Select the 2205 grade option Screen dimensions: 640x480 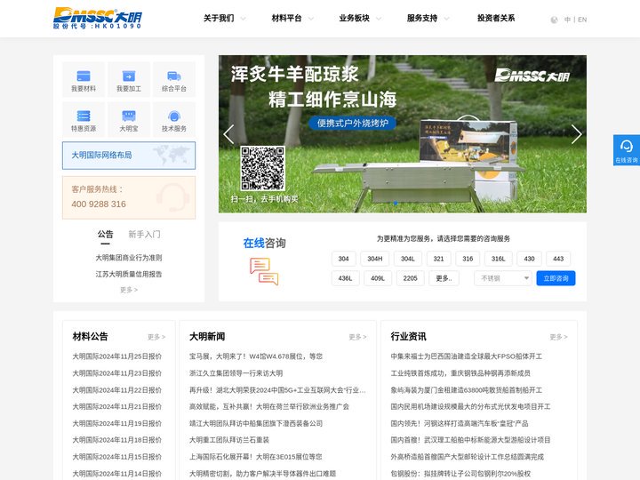coord(410,278)
